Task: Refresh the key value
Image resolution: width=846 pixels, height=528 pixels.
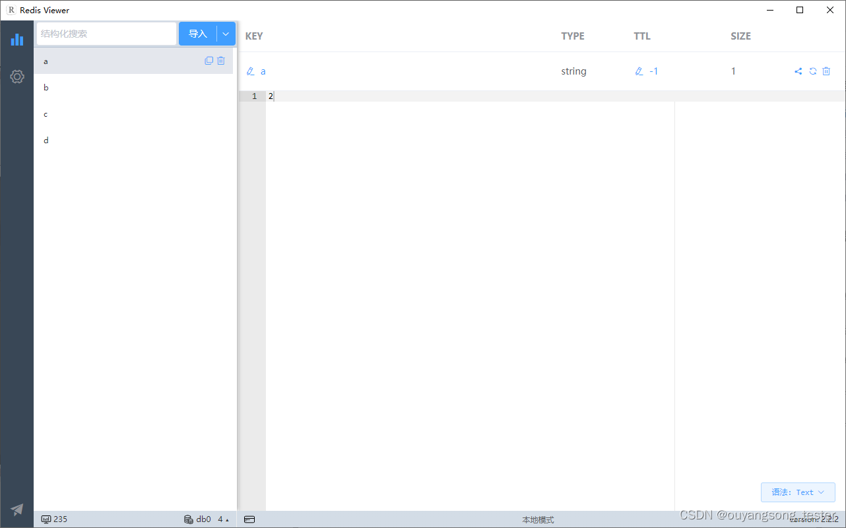Action: click(813, 71)
